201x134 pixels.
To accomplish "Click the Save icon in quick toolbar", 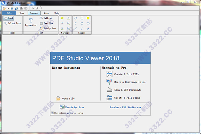I will pos(12,8).
